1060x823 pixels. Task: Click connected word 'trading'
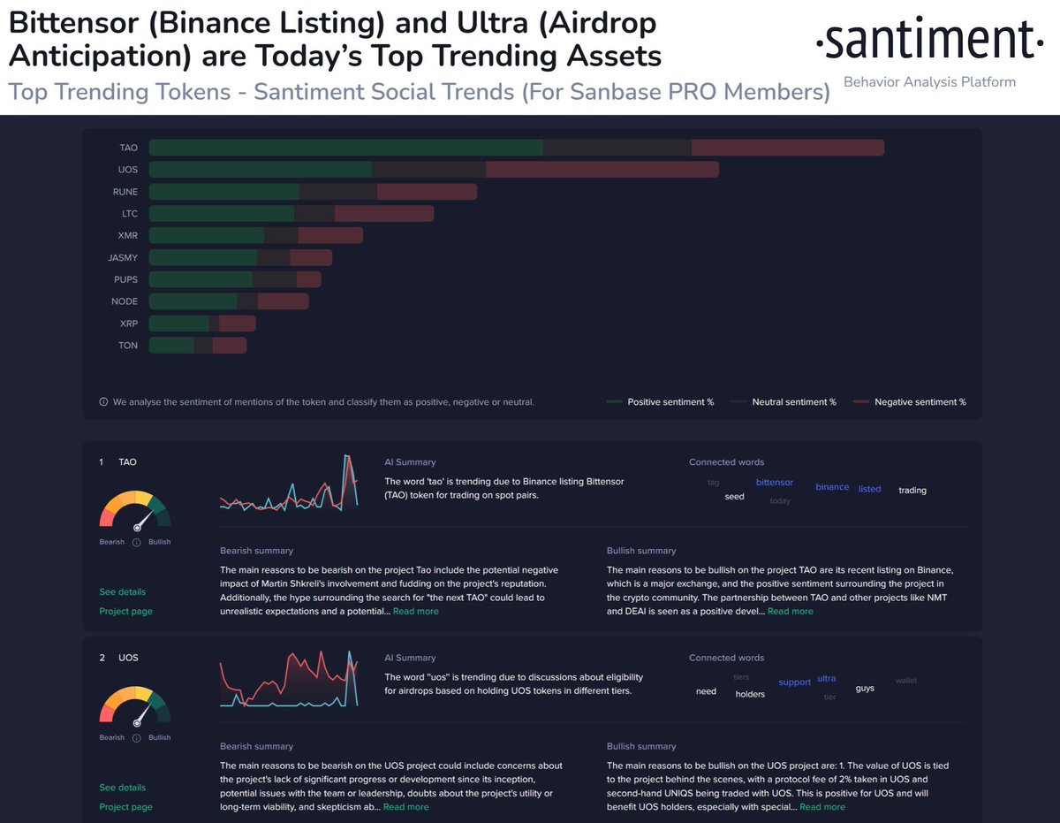[912, 490]
